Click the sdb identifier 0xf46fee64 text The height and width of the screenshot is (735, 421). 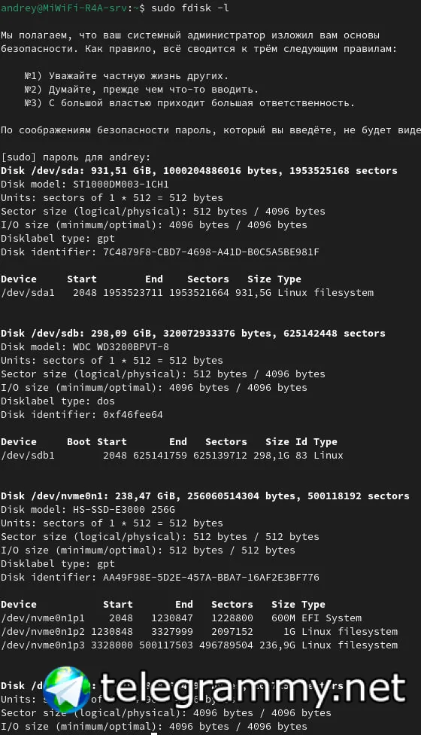tap(133, 415)
